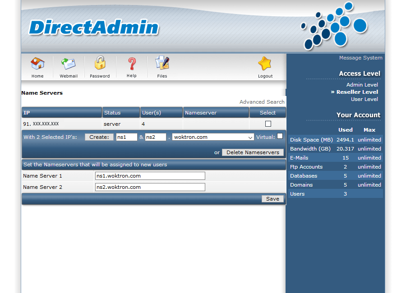Switch to Admin Level access
Image resolution: width=406 pixels, height=293 pixels.
362,85
